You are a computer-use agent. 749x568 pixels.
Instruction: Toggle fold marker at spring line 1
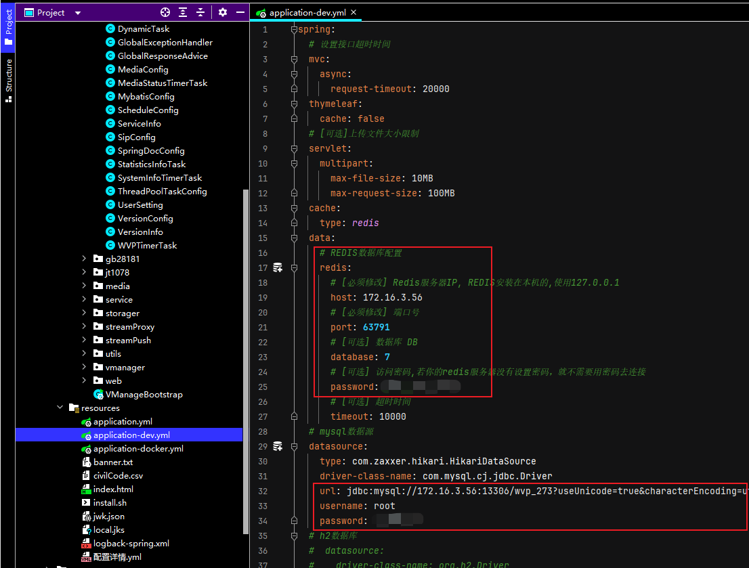tap(294, 30)
